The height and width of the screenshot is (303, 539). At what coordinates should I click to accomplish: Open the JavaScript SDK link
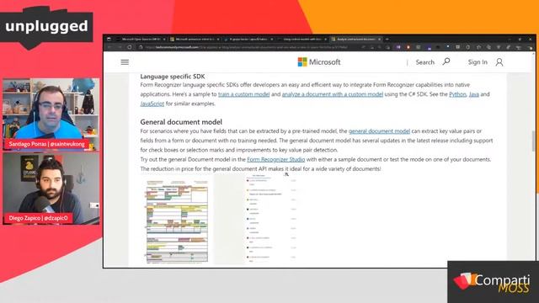pyautogui.click(x=152, y=104)
